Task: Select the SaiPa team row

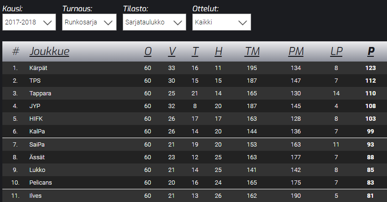Action: point(195,145)
